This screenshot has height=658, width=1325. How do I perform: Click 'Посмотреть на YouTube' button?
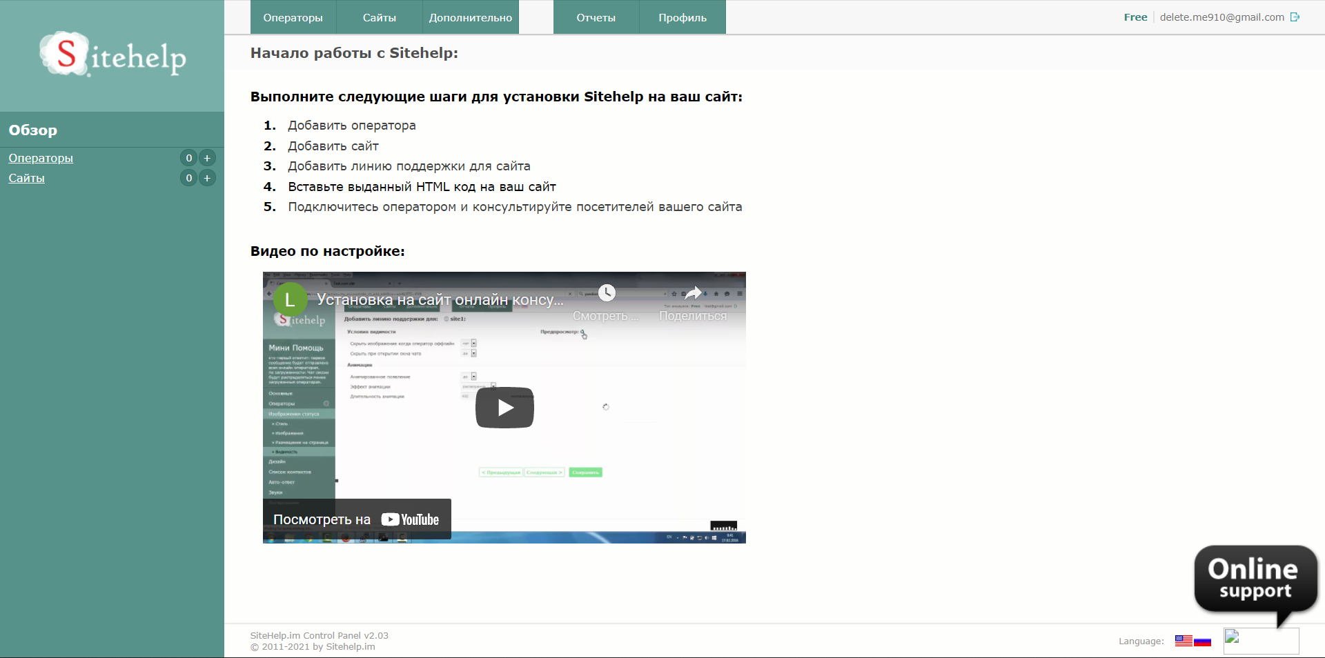357,519
